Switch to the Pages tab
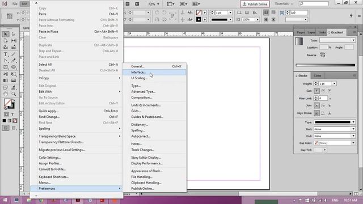 tap(301, 32)
